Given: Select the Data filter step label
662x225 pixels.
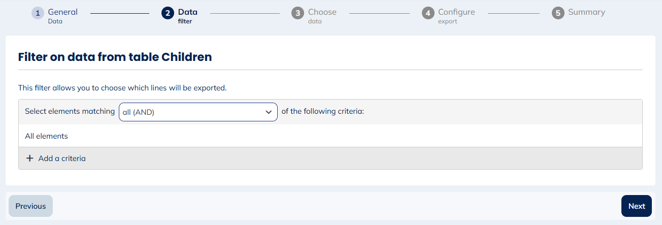Looking at the screenshot, I should pos(187,16).
